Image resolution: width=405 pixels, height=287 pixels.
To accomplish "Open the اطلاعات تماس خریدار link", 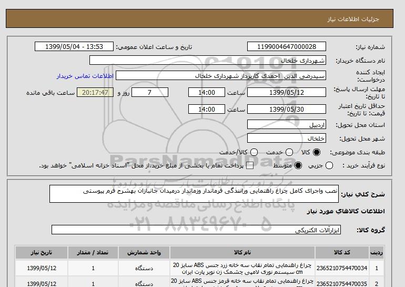I will tap(85, 76).
